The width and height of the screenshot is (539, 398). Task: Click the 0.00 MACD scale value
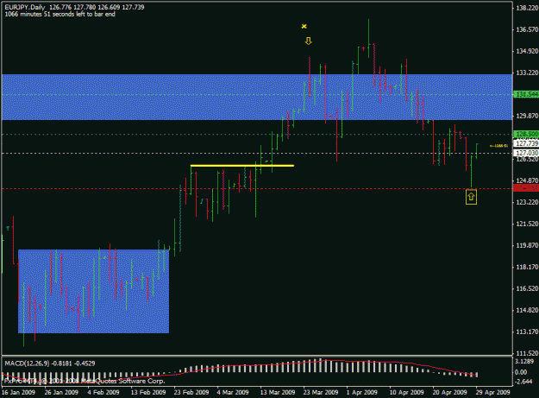pyautogui.click(x=521, y=372)
